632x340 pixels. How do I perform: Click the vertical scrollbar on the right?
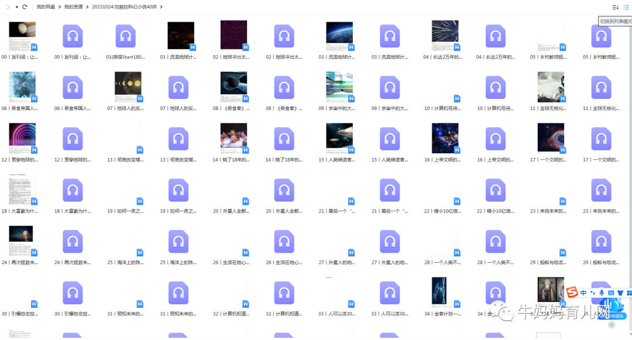click(630, 173)
